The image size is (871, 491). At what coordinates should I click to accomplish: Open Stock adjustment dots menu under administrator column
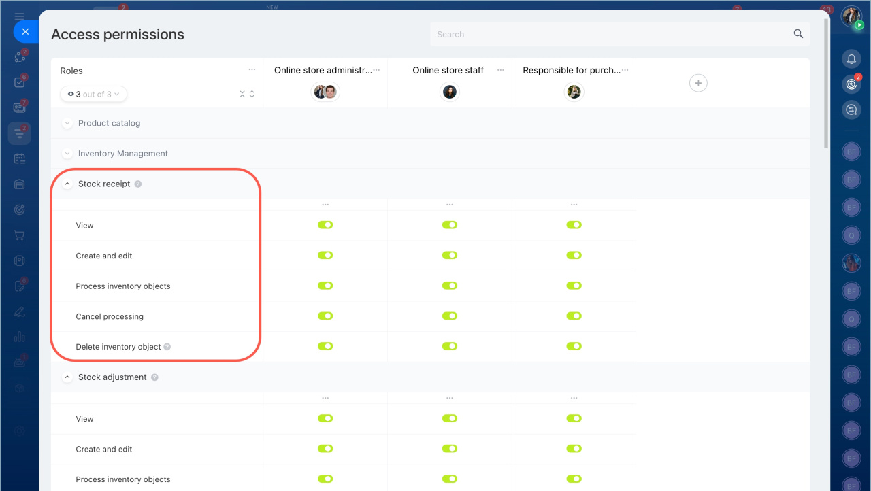pos(325,398)
